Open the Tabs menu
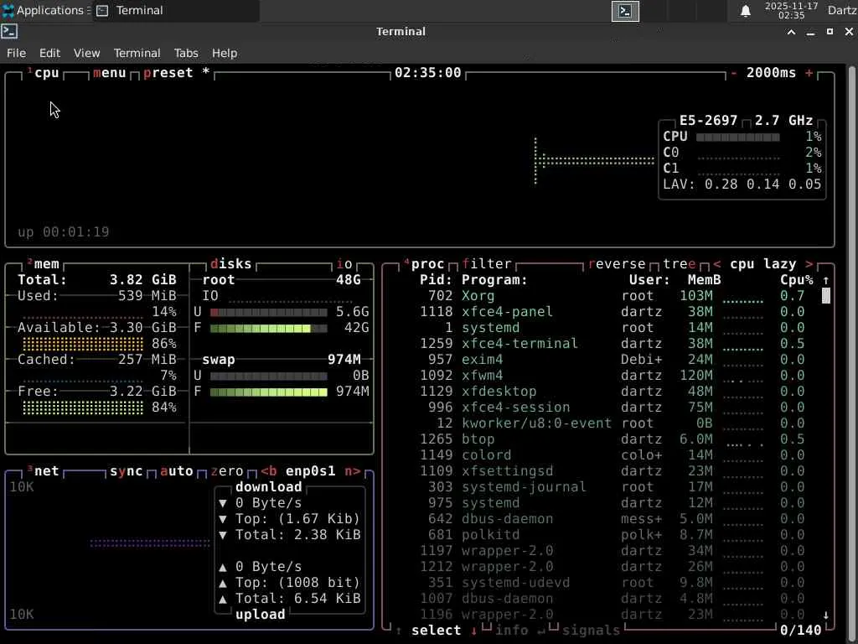Viewport: 858px width, 644px height. coord(186,53)
